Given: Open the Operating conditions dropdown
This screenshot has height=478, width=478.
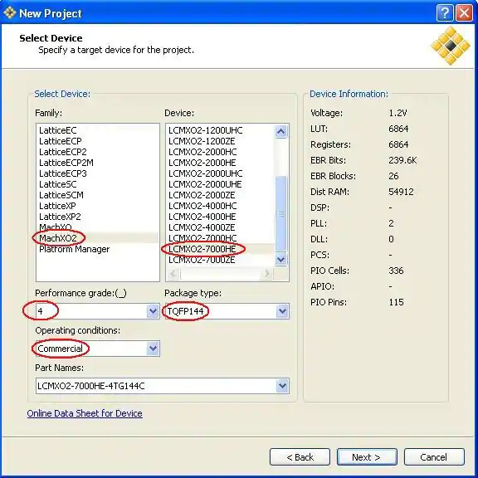Looking at the screenshot, I should pos(153,349).
